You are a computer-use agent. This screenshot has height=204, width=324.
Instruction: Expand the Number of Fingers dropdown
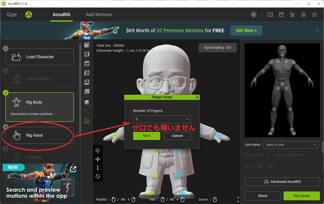[x=162, y=119]
